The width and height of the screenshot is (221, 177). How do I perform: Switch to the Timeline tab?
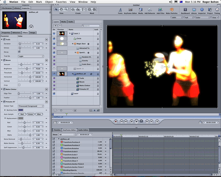pos(57,130)
